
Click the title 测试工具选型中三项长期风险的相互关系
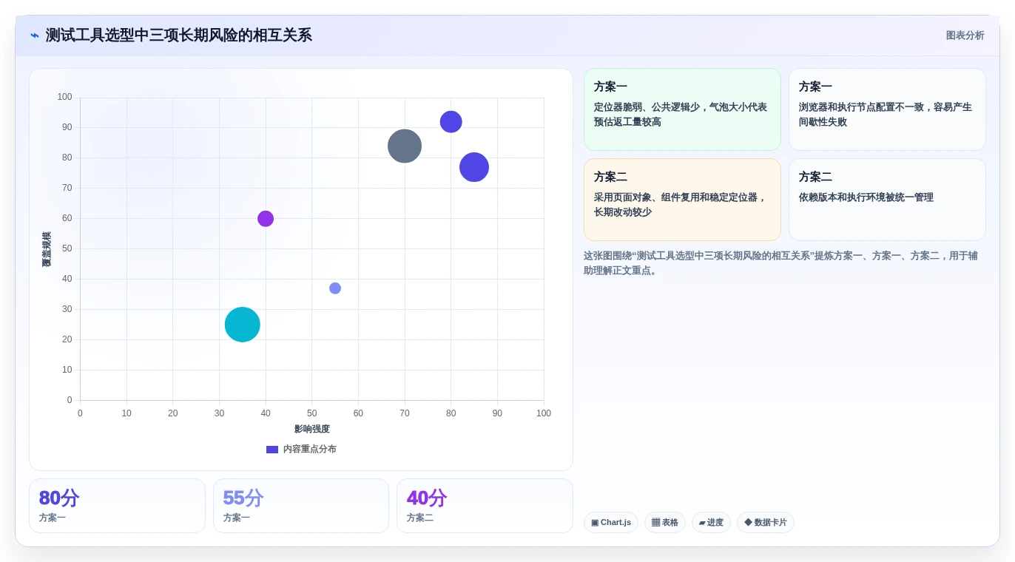click(x=179, y=35)
